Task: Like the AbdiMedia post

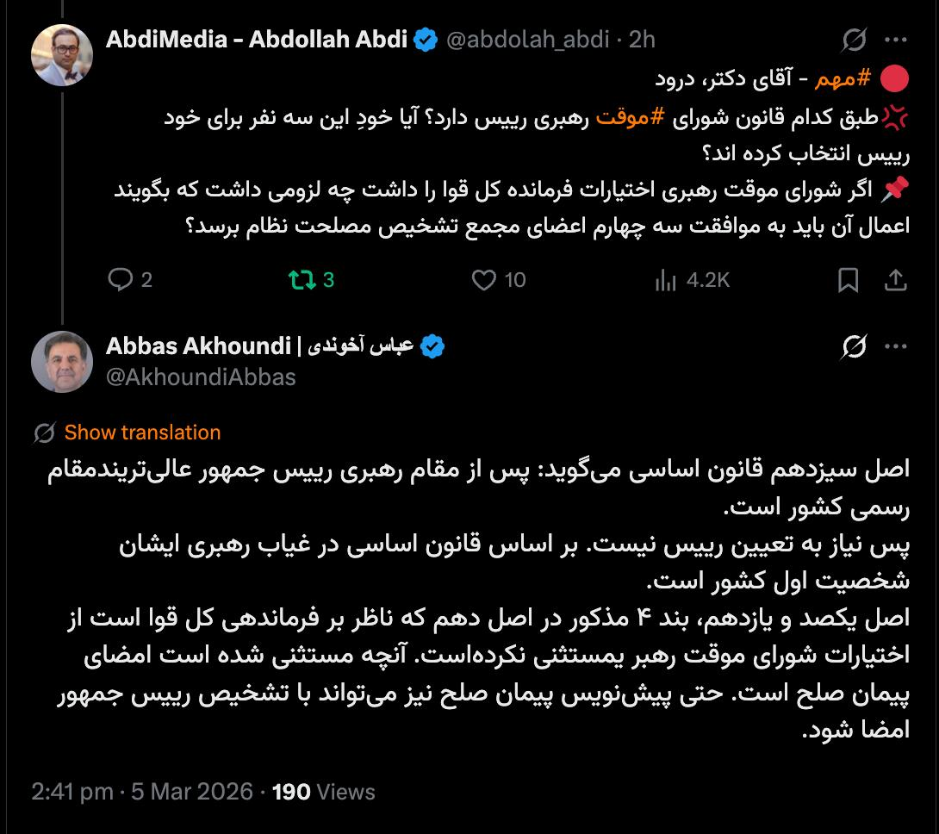Action: pos(486,279)
